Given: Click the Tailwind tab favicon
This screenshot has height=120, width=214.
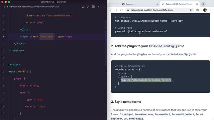Looking at the screenshot, I should click(x=163, y=4).
